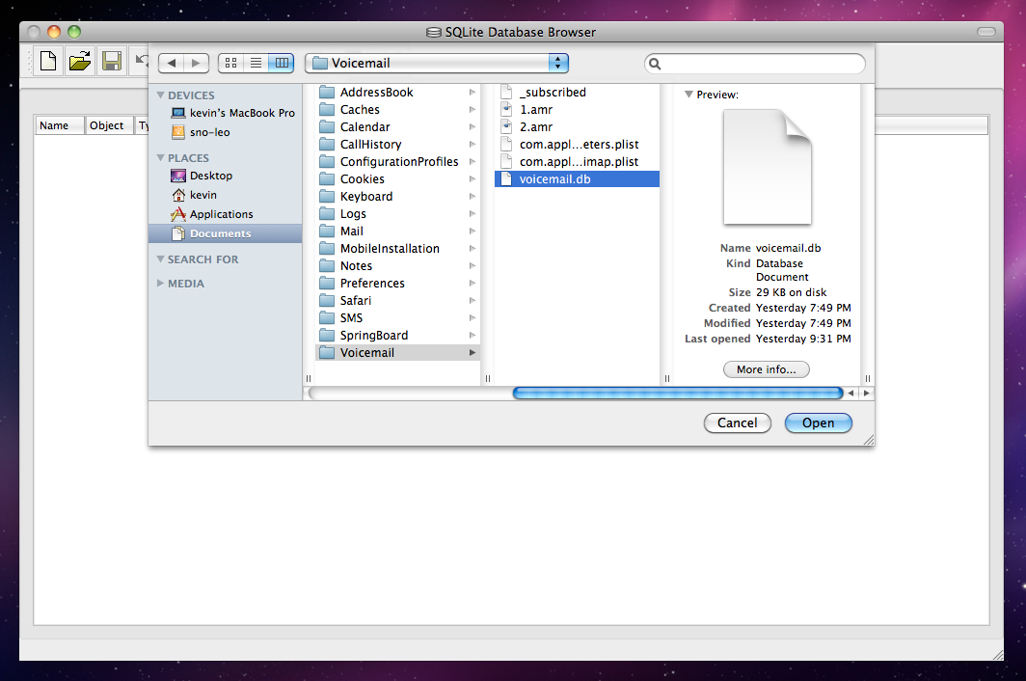Screen dimensions: 1026x681
Task: Select the 2.amr audio file
Action: pos(577,127)
